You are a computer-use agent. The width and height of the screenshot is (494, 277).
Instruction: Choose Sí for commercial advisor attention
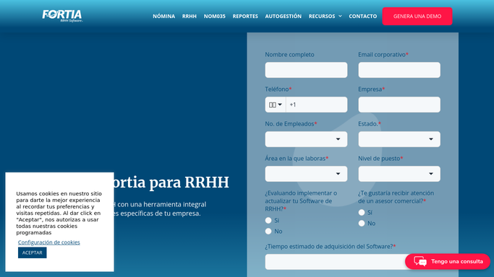[x=362, y=213]
